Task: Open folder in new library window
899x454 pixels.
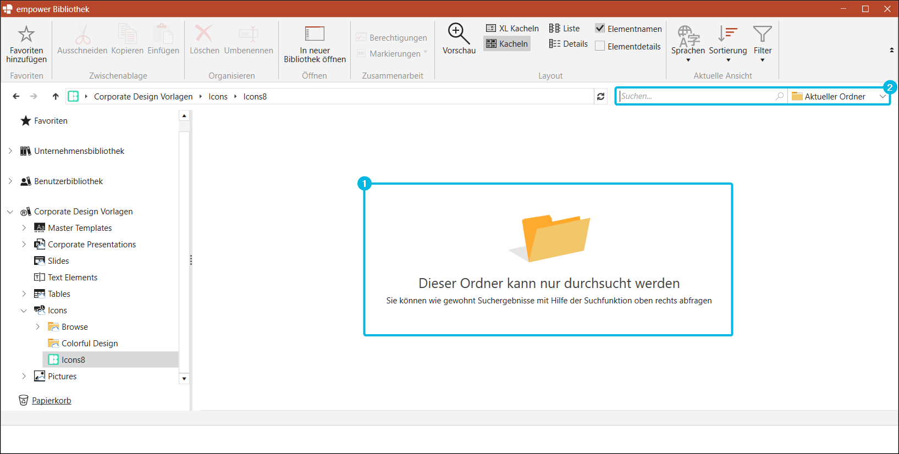Action: pyautogui.click(x=315, y=44)
